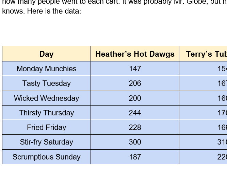Select Terry's Saturday value cell
Viewport: 227px width, 170px height.
pos(203,142)
